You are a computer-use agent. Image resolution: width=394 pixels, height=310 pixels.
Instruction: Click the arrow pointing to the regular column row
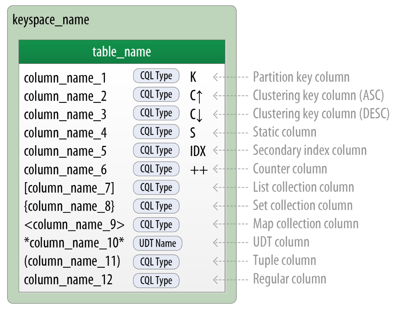click(x=230, y=280)
